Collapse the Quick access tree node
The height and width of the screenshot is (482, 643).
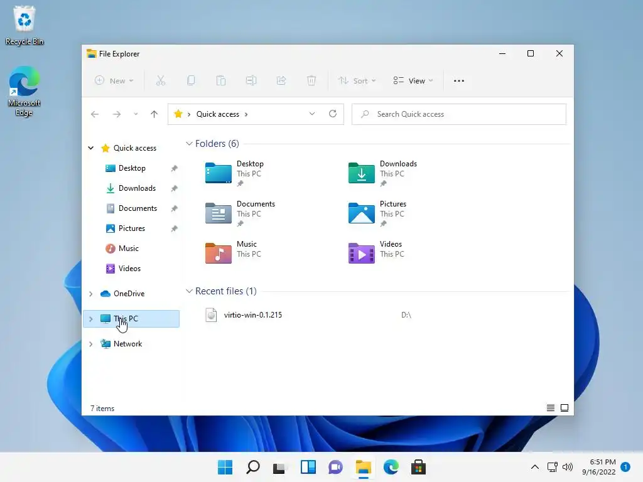point(90,148)
